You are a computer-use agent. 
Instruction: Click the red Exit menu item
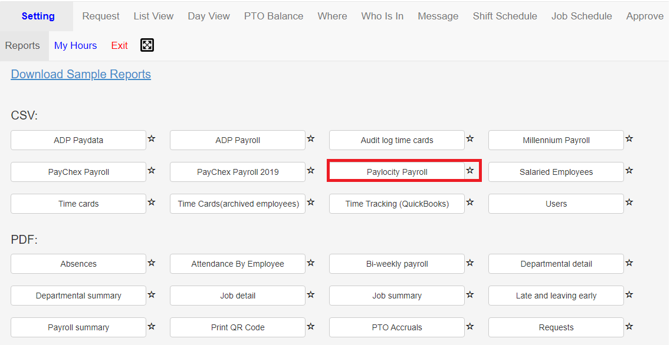(x=119, y=46)
